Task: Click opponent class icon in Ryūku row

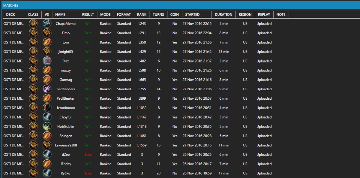Action: (x=47, y=173)
